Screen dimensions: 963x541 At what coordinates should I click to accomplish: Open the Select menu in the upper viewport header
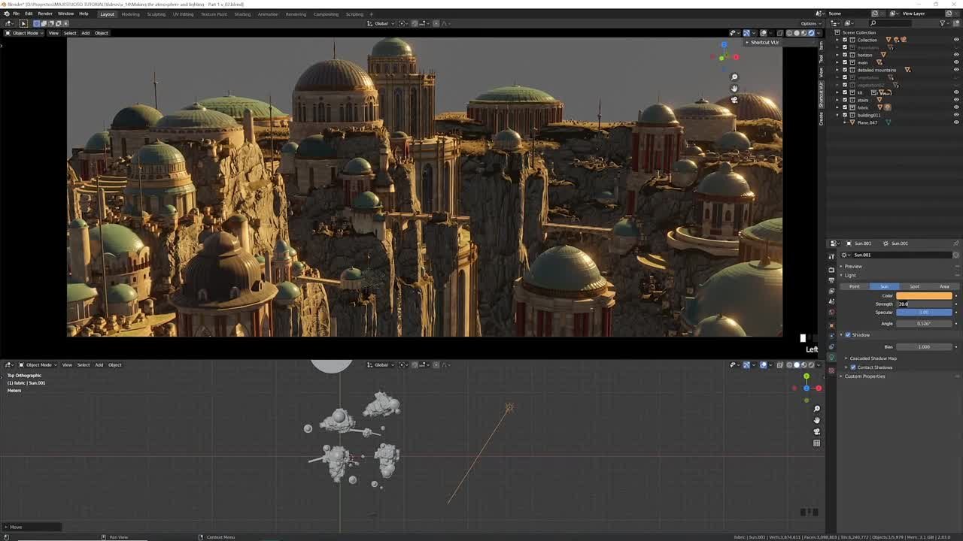click(69, 33)
